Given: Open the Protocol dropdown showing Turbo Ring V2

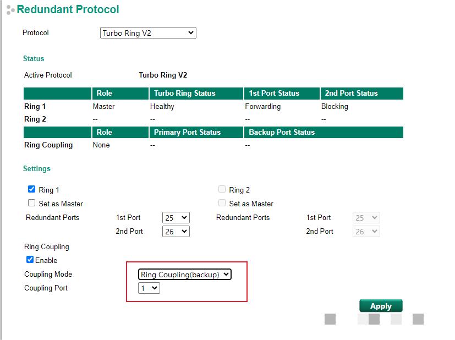Looking at the screenshot, I should point(148,33).
